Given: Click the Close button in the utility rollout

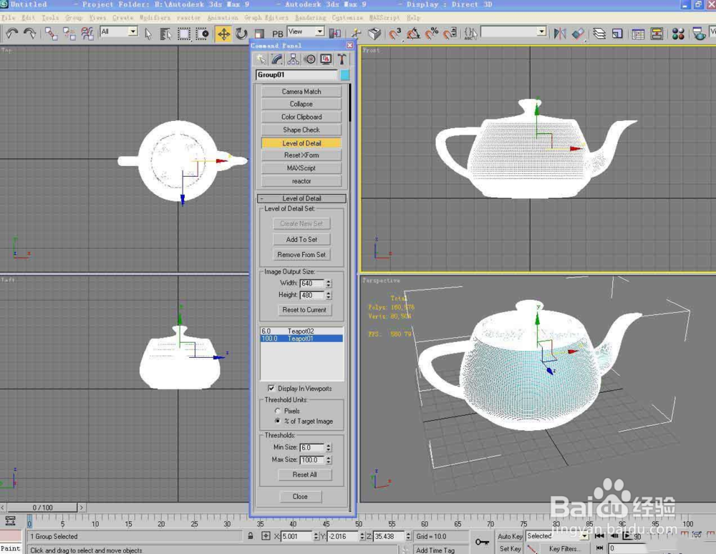Looking at the screenshot, I should tap(300, 497).
